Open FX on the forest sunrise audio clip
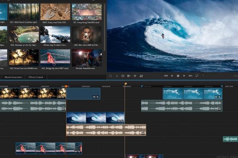This screenshot has height=158, width=238. point(63,109)
